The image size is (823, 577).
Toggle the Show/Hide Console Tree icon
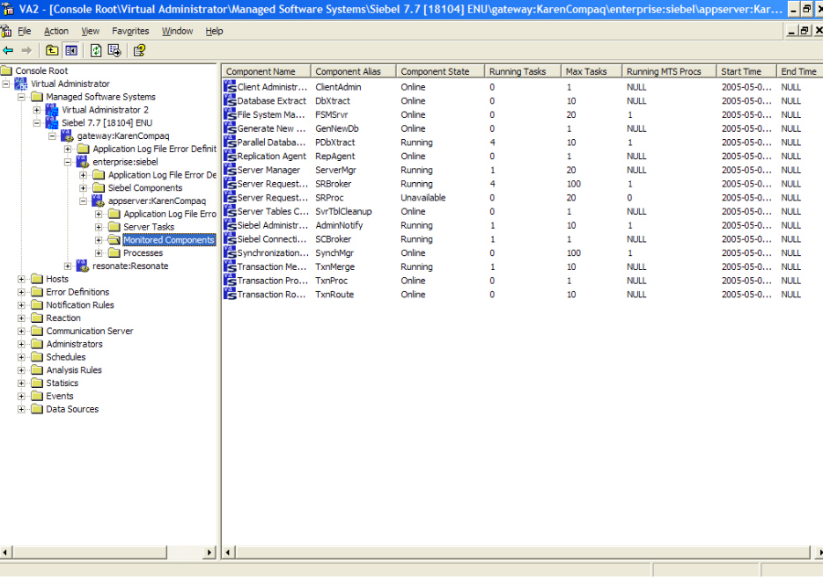(x=71, y=50)
